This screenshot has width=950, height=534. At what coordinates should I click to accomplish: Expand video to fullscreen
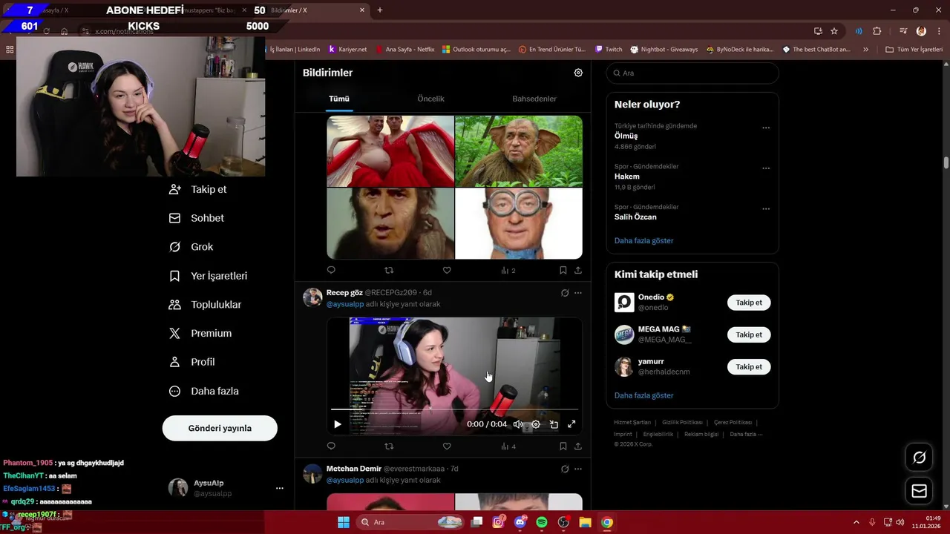[x=571, y=424]
